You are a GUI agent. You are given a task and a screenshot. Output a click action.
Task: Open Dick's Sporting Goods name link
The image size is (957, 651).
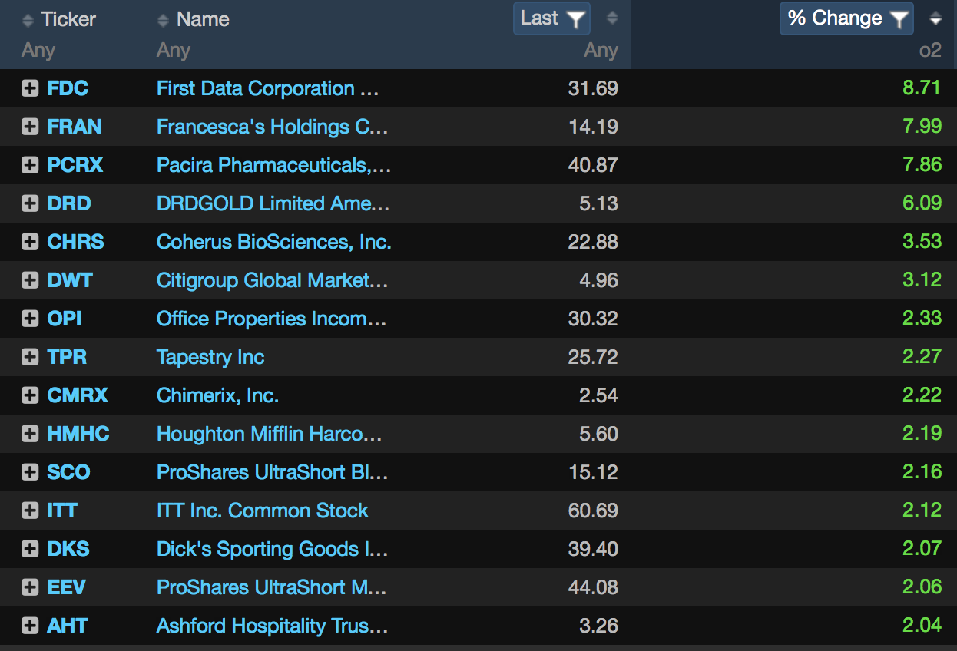[x=272, y=549]
